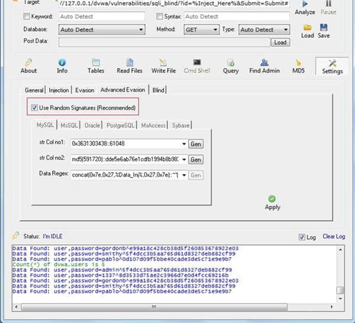The width and height of the screenshot is (355, 323).
Task: Click the Analyze play icon
Action: point(305,5)
